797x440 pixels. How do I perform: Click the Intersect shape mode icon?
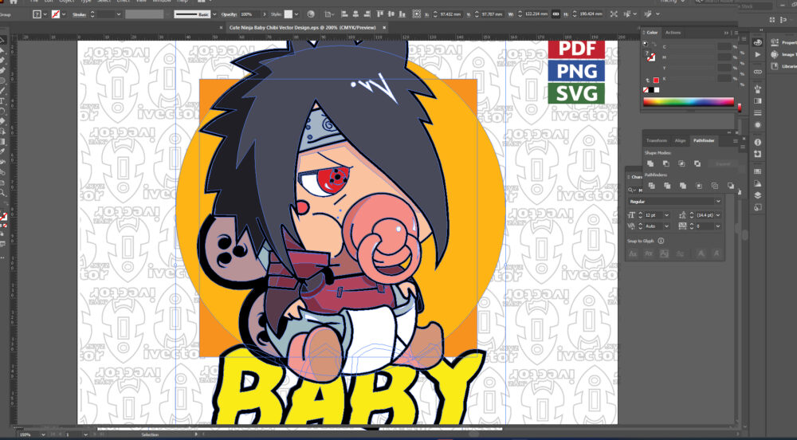681,163
